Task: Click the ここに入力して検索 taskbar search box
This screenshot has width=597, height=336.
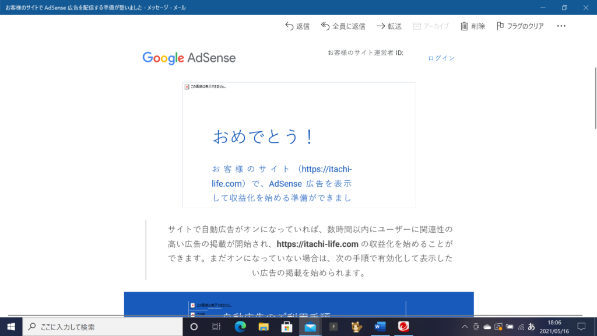Action: coord(103,327)
